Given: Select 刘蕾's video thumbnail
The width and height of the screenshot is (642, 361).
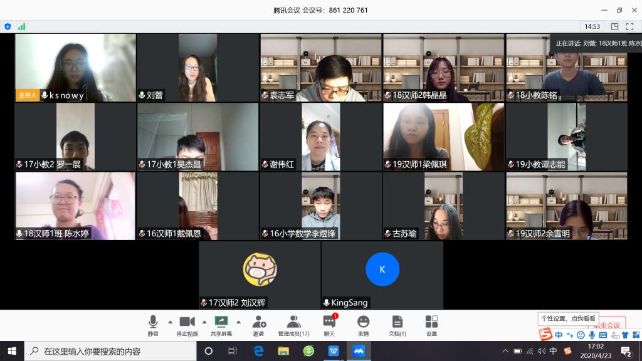Looking at the screenshot, I should click(x=197, y=68).
